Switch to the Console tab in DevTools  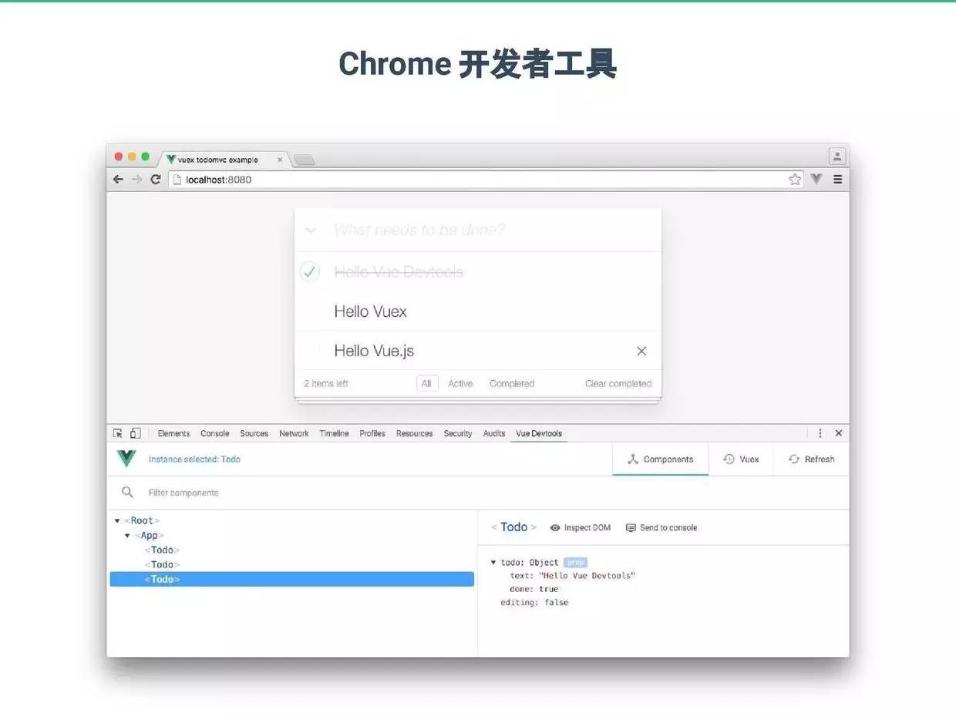[x=214, y=433]
